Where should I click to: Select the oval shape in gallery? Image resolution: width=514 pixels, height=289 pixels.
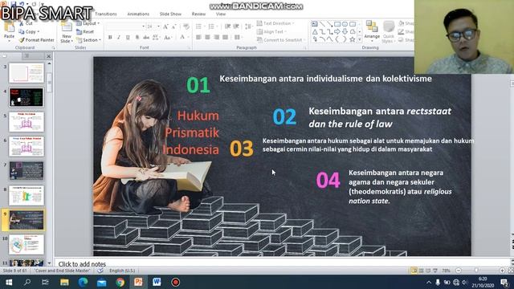tap(345, 24)
